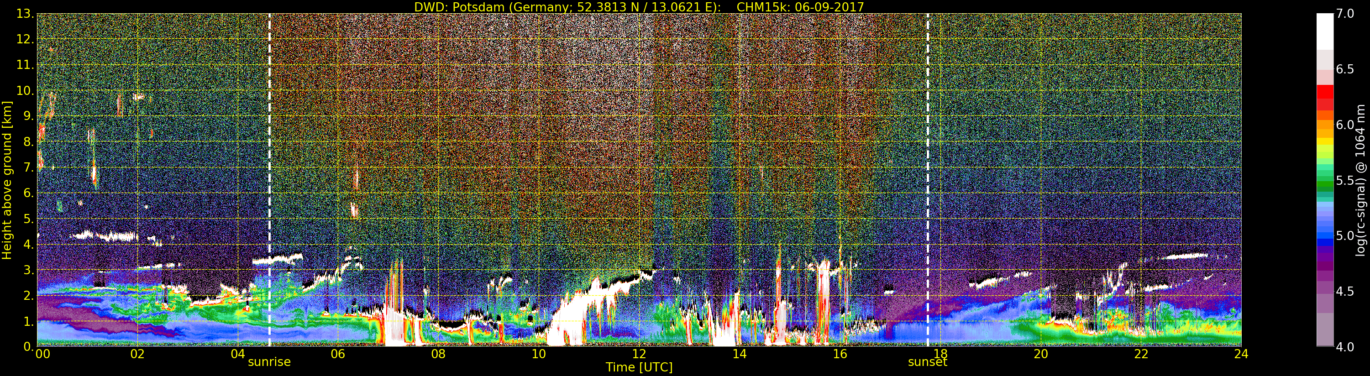Click the x-axis tick label '00'
Screen dimensions: 1370x376
[x=42, y=354]
